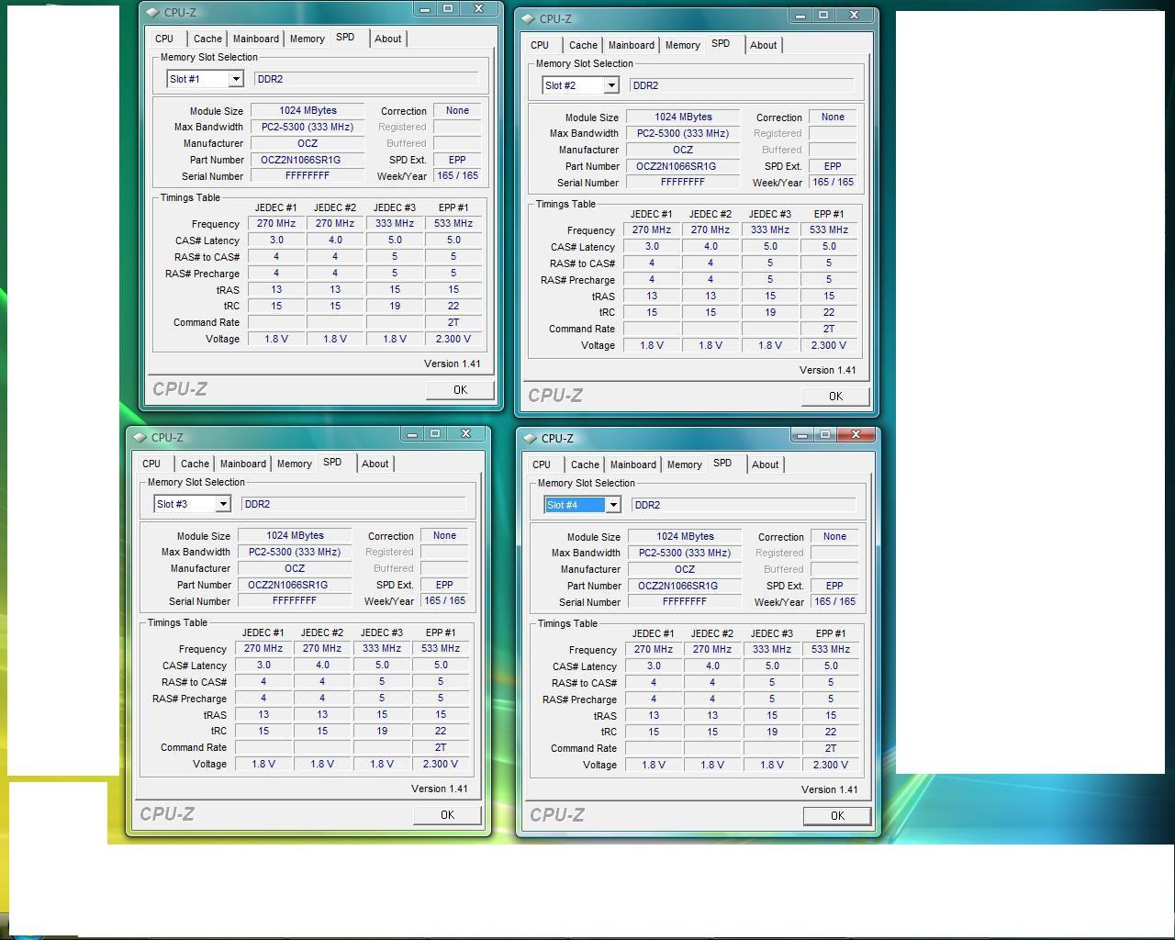Open the Slot #1 memory slot dropdown
1175x940 pixels.
235,79
